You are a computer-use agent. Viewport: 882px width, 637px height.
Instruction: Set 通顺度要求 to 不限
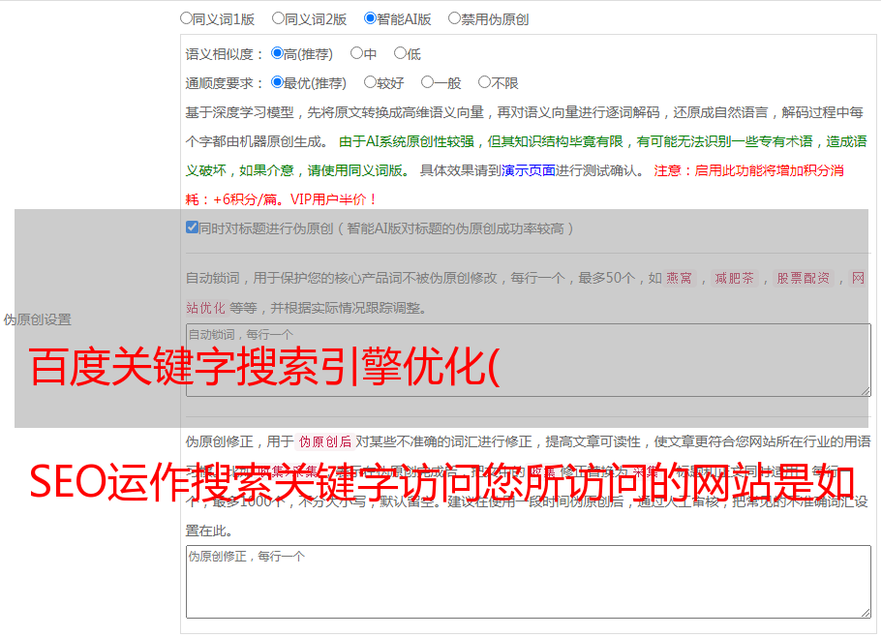click(x=484, y=82)
